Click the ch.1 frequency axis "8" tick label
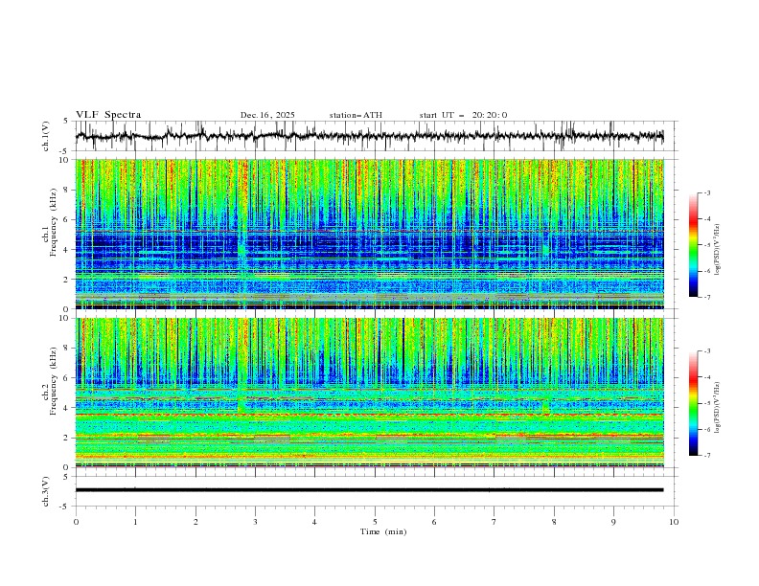This screenshot has height=586, width=759. coord(68,190)
